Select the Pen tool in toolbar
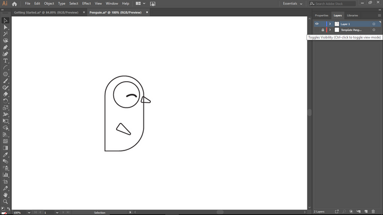383x215 pixels. (5, 47)
